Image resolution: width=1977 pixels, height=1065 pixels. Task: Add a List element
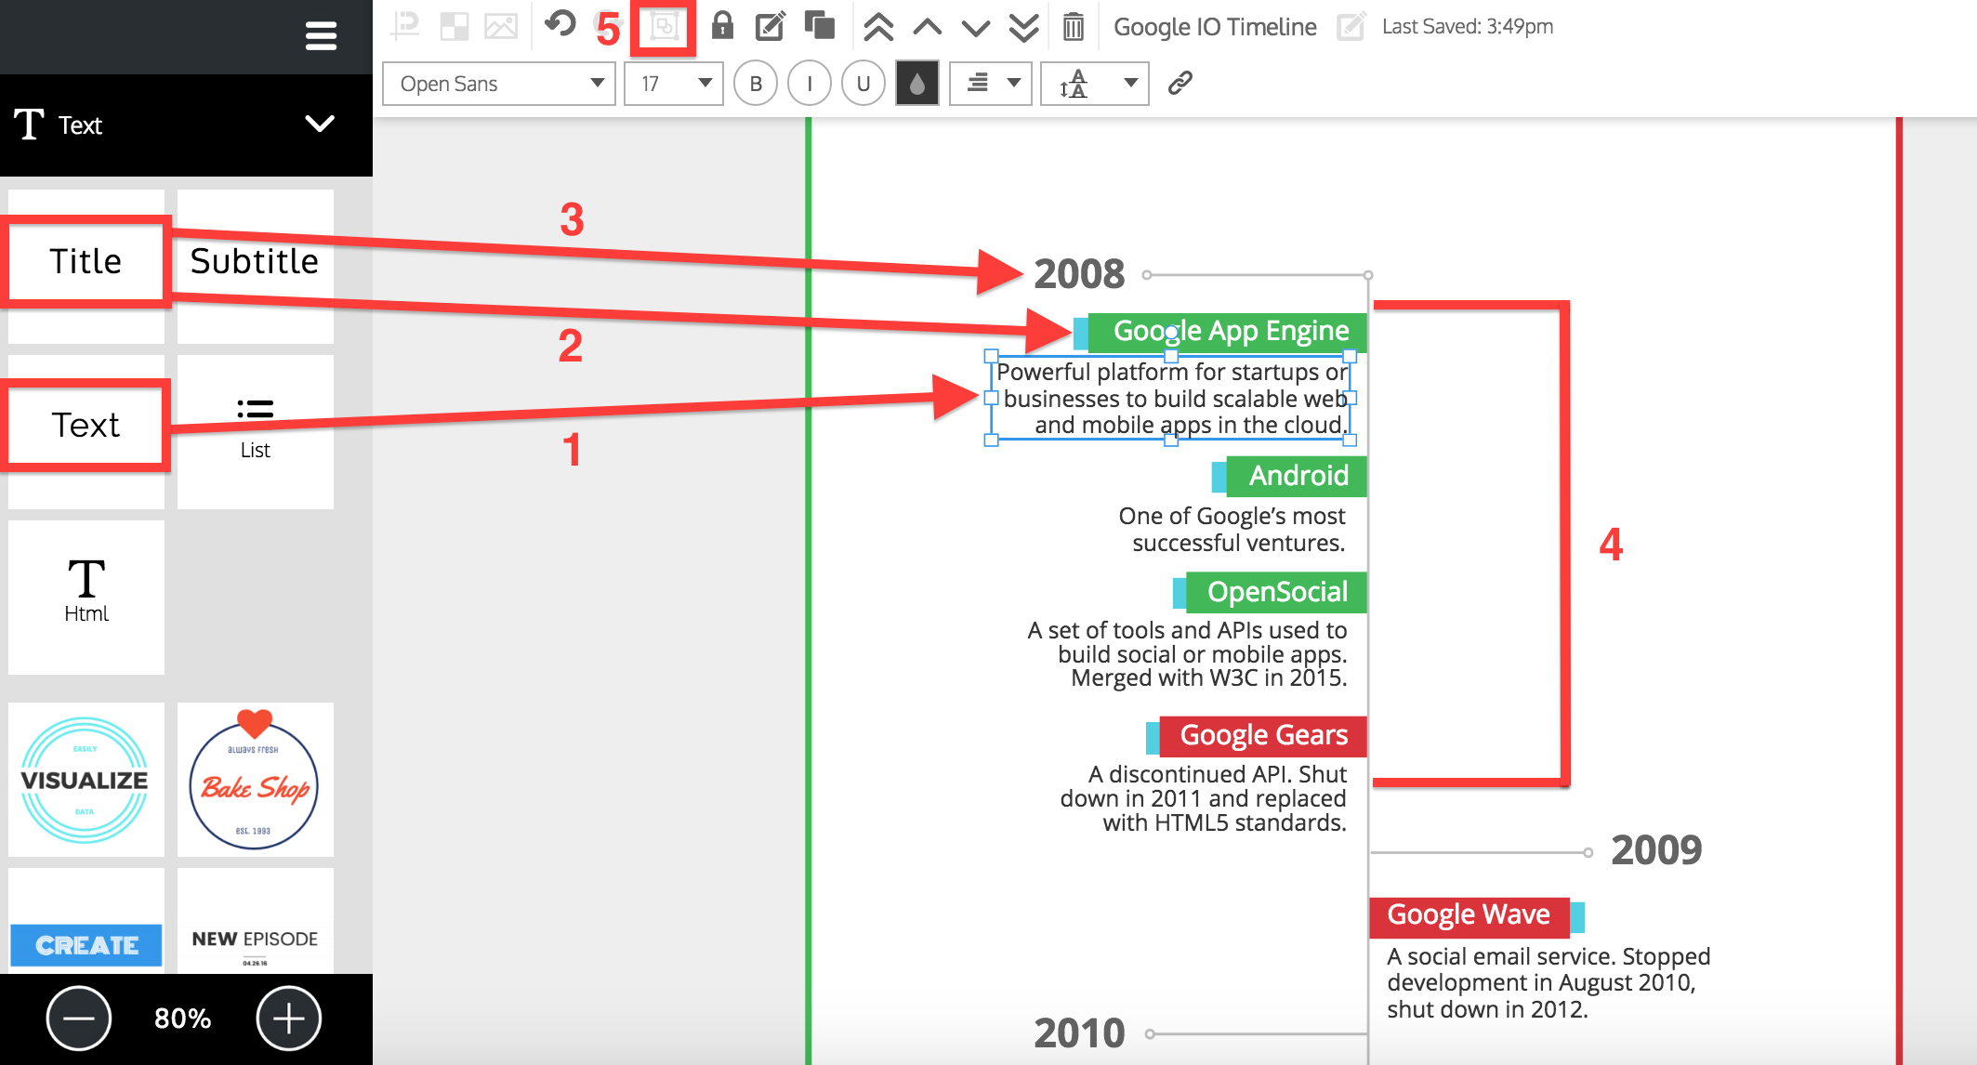[255, 431]
